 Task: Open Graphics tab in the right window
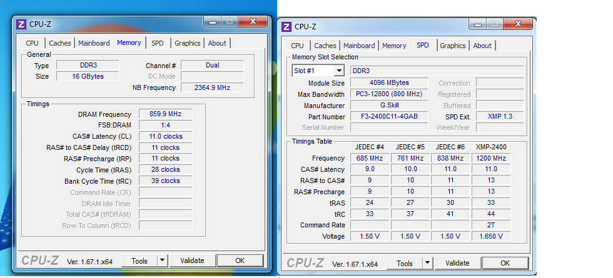click(453, 45)
